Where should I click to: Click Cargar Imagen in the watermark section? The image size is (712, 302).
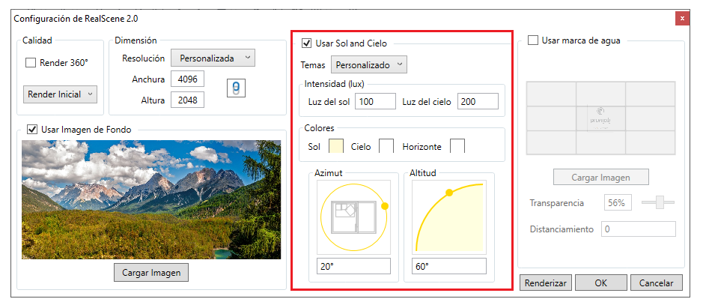[600, 177]
